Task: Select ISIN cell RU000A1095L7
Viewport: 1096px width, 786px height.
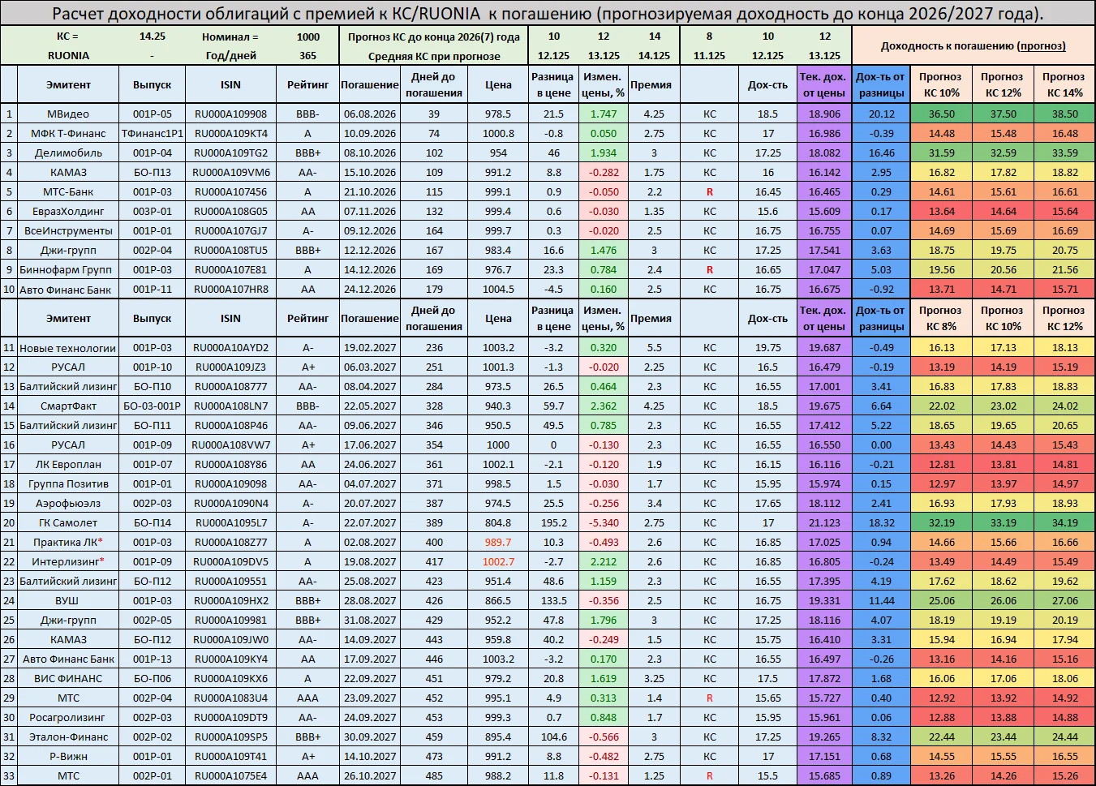Action: 230,523
